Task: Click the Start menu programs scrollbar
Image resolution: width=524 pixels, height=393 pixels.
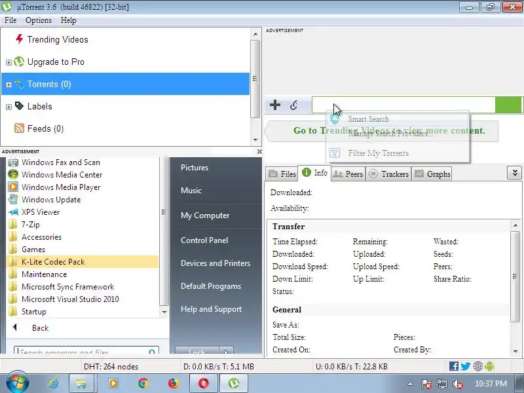Action: pos(164,231)
